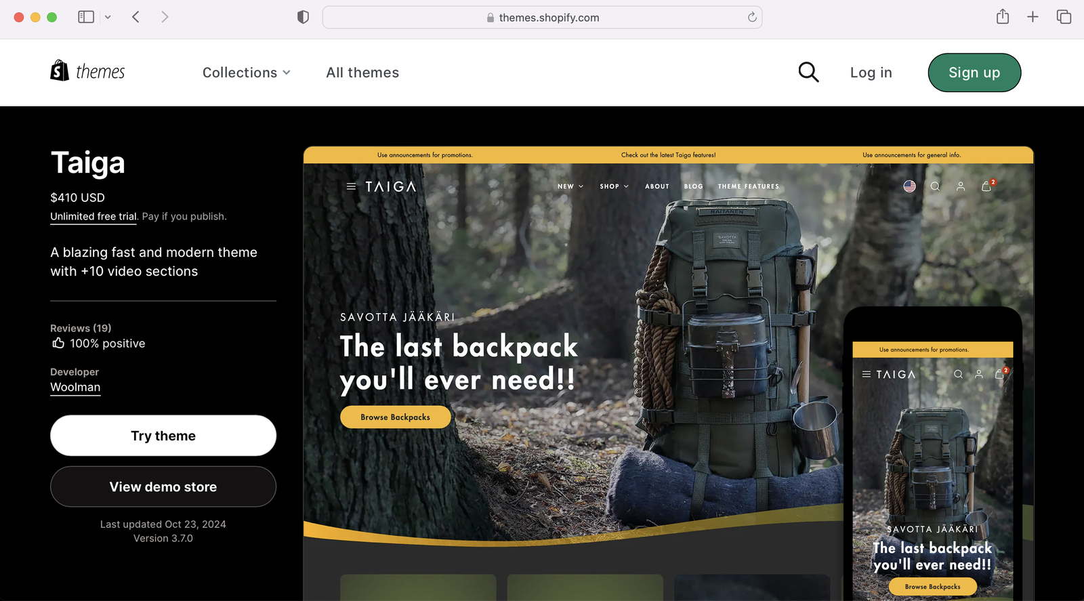Viewport: 1084px width, 601px height.
Task: Show tab overview icon in Safari
Action: pos(1064,17)
